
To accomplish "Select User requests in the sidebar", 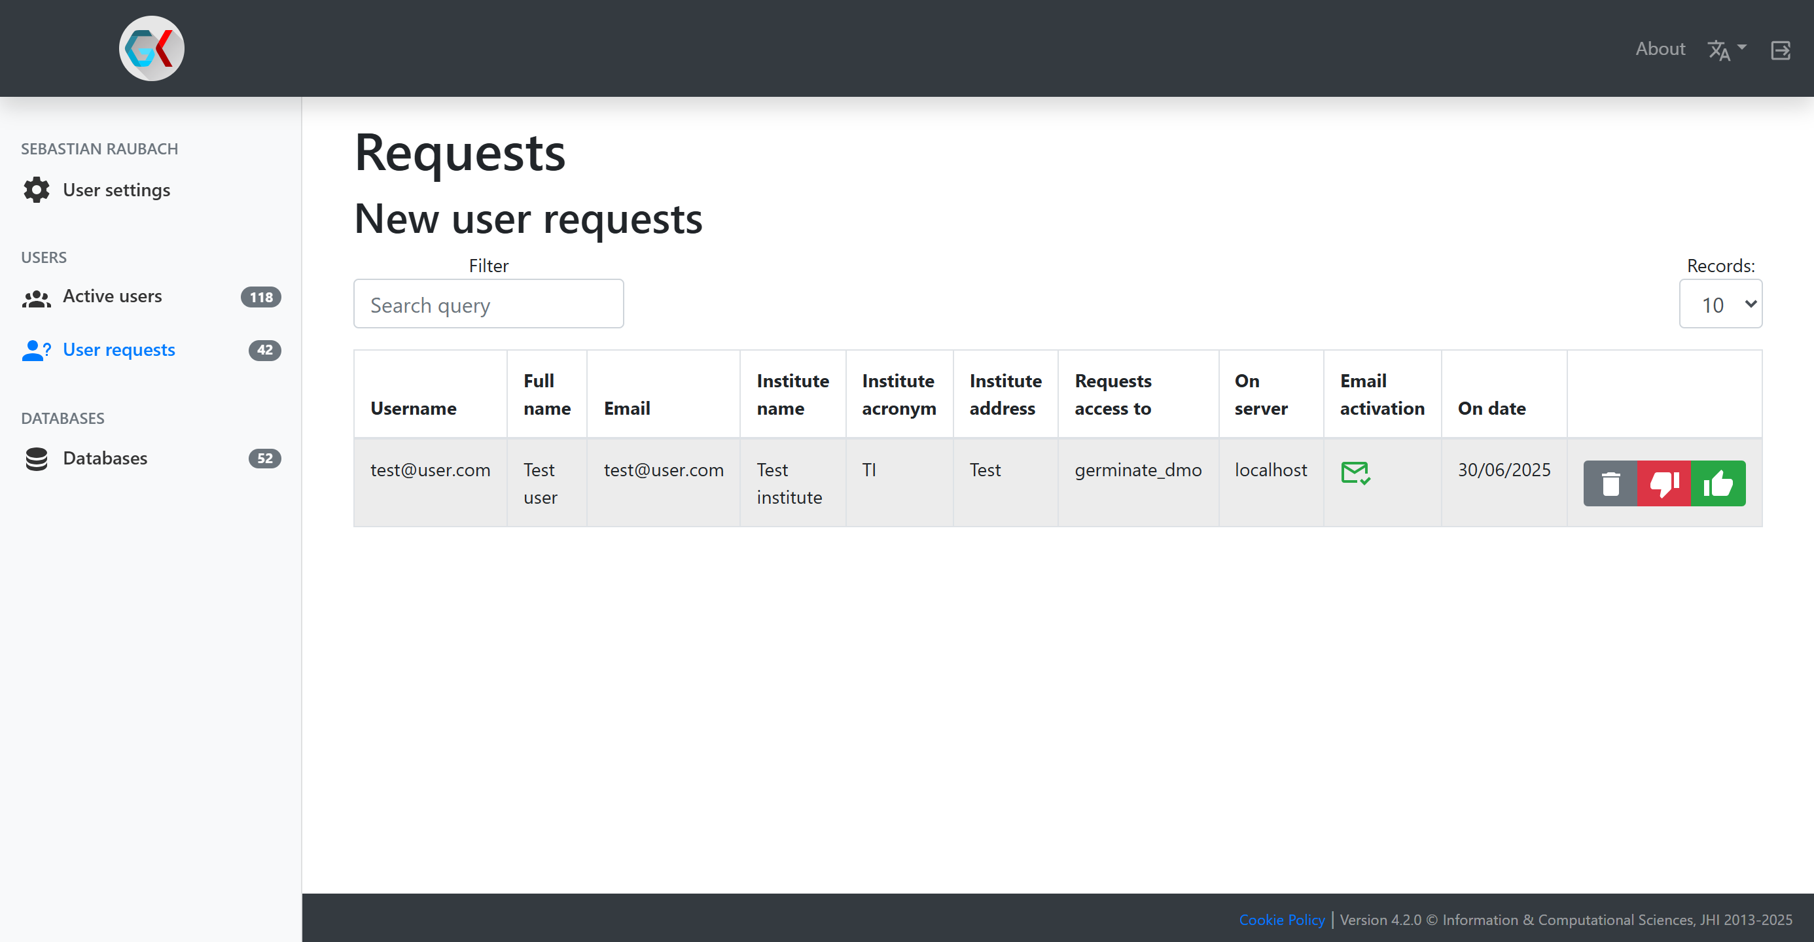I will point(119,350).
